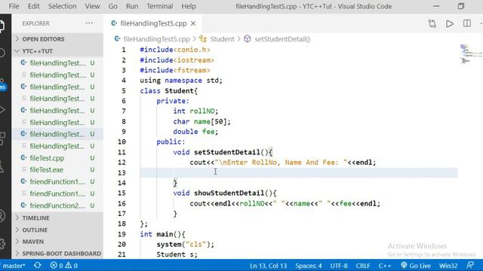Close the fileHandlingTest5.cpp tab
The width and height of the screenshot is (483, 271).
point(193,23)
